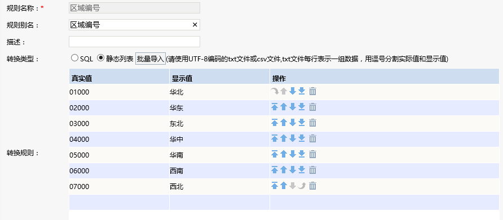Screen dimensions: 503x220
Task: Delete the 01000 华北 row
Action: point(312,92)
